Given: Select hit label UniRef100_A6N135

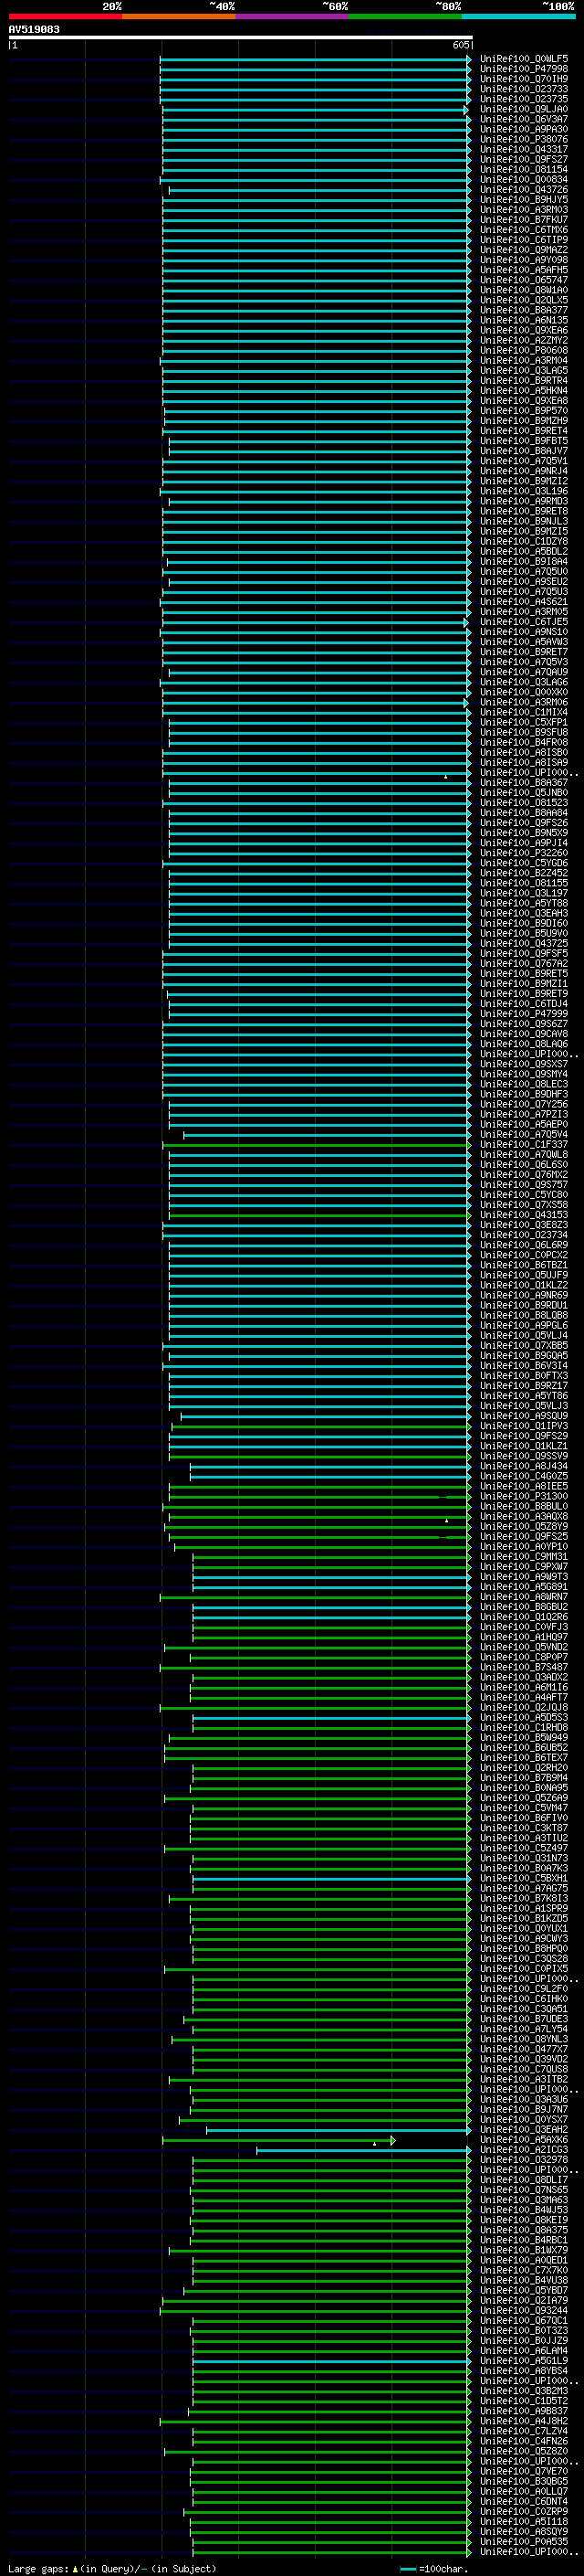Looking at the screenshot, I should (524, 321).
